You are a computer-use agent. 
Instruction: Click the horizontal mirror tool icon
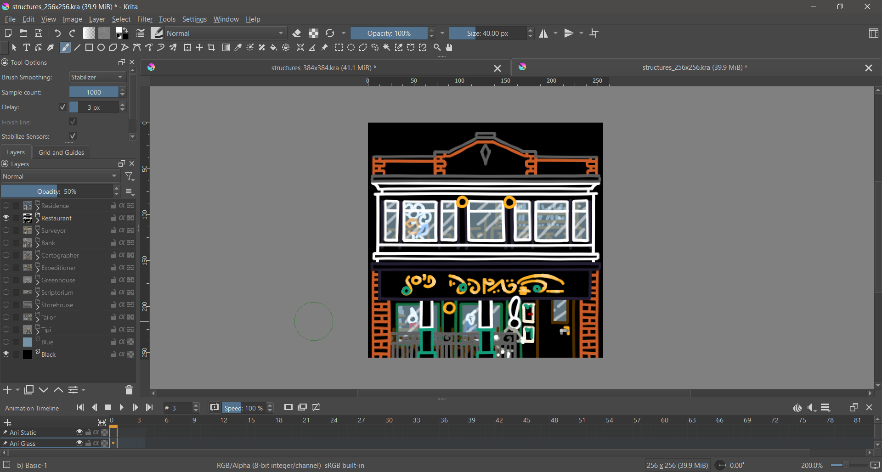[543, 33]
